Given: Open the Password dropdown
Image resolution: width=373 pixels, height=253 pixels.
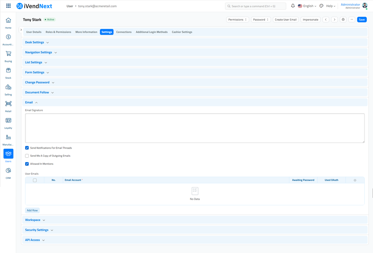Looking at the screenshot, I should 261,20.
